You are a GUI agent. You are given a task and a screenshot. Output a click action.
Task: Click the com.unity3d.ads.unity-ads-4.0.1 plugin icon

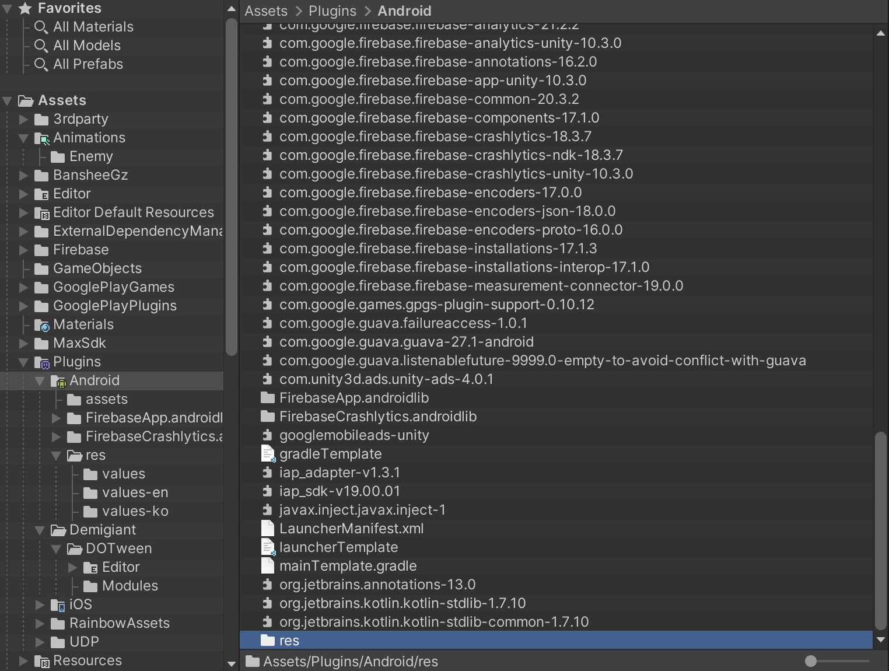click(x=267, y=379)
